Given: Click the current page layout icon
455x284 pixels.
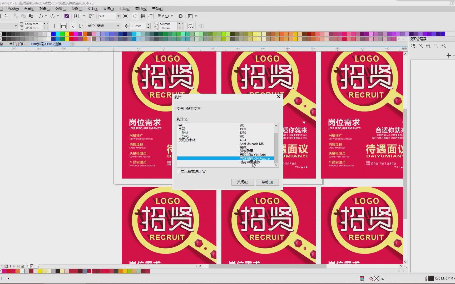Looking at the screenshot, I should 81,26.
